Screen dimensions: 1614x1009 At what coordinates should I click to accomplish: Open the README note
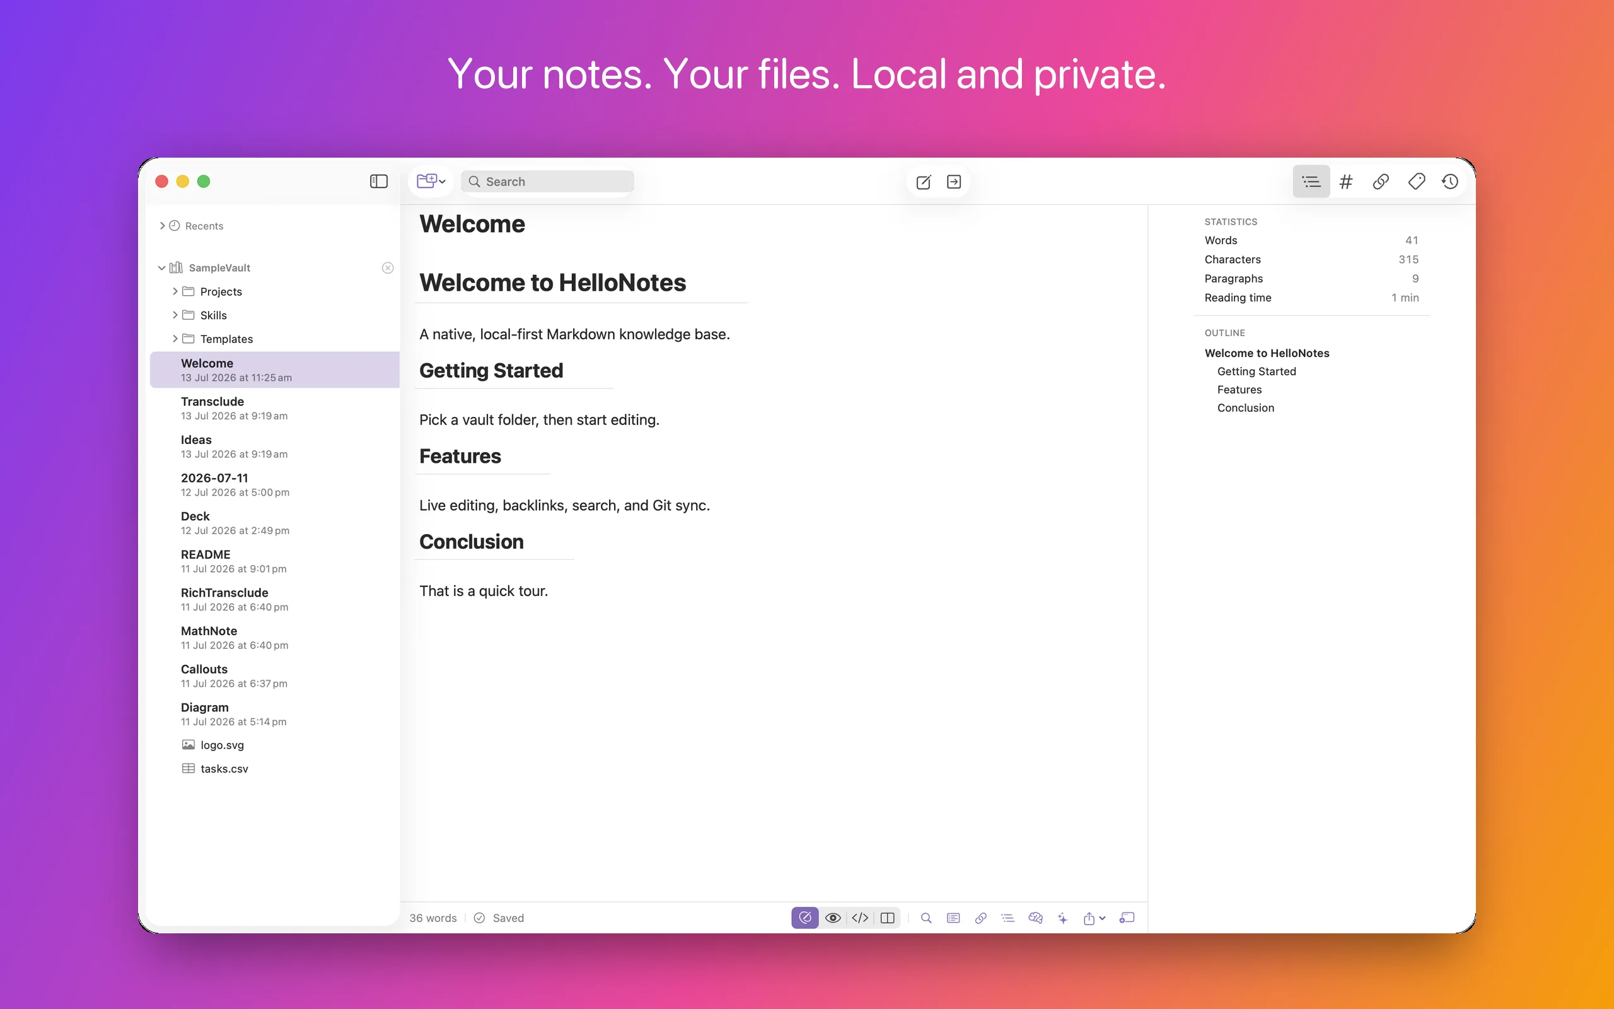point(275,561)
